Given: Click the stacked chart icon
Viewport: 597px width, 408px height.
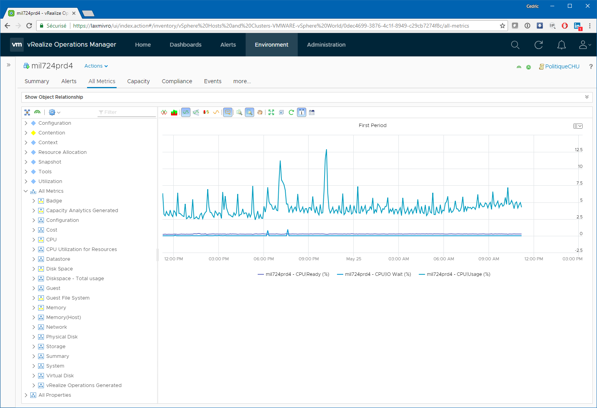Looking at the screenshot, I should pyautogui.click(x=174, y=112).
